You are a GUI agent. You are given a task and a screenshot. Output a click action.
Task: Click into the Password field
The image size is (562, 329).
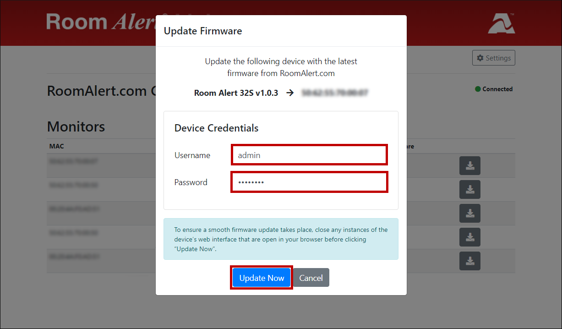[x=310, y=182]
